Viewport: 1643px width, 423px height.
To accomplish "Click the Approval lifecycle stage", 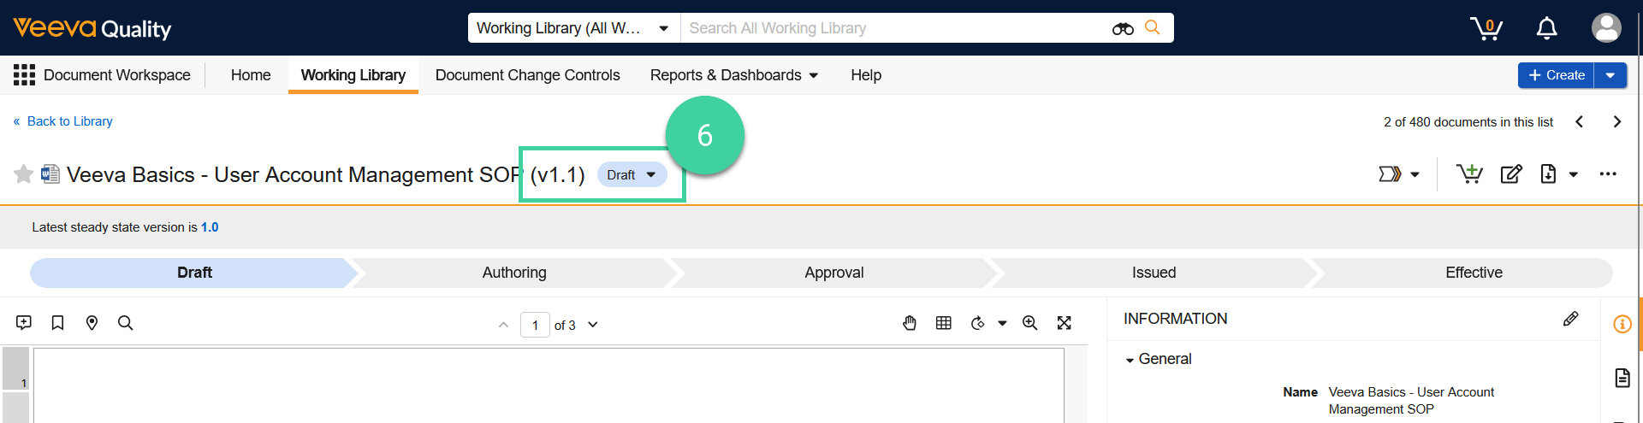I will [834, 273].
